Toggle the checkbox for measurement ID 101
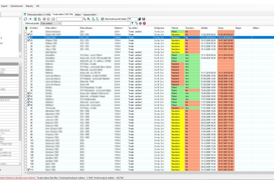The image size is (274, 180). pyautogui.click(x=26, y=140)
